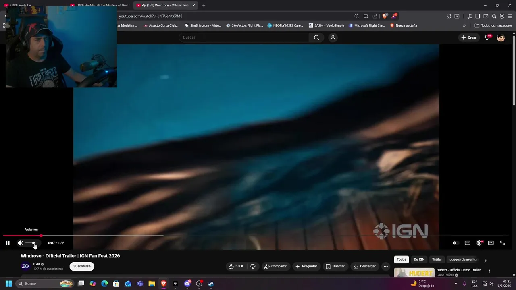Open the weather widget showing 24°C
This screenshot has width=516, height=290.
point(422,284)
